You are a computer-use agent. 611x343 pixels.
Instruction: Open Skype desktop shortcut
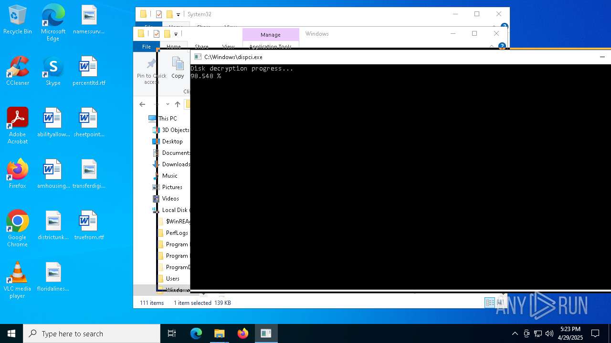pos(53,71)
